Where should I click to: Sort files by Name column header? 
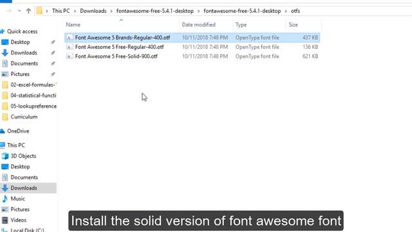(73, 24)
